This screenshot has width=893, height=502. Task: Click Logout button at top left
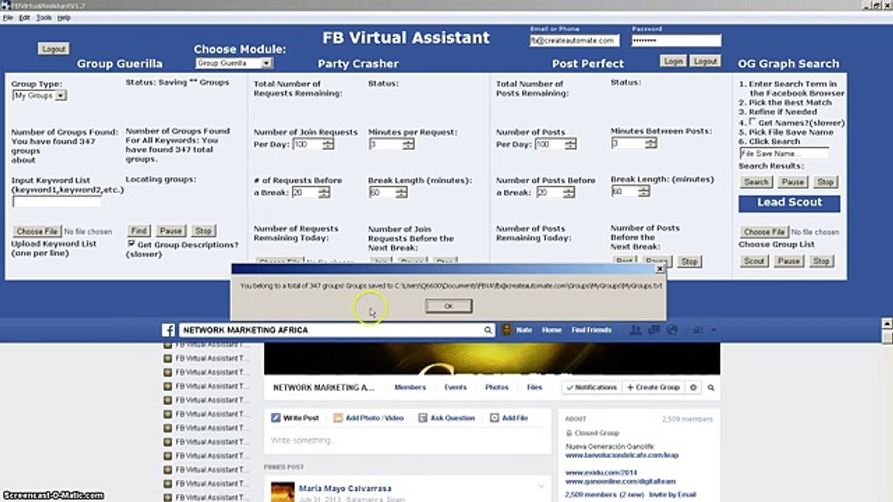click(x=54, y=50)
